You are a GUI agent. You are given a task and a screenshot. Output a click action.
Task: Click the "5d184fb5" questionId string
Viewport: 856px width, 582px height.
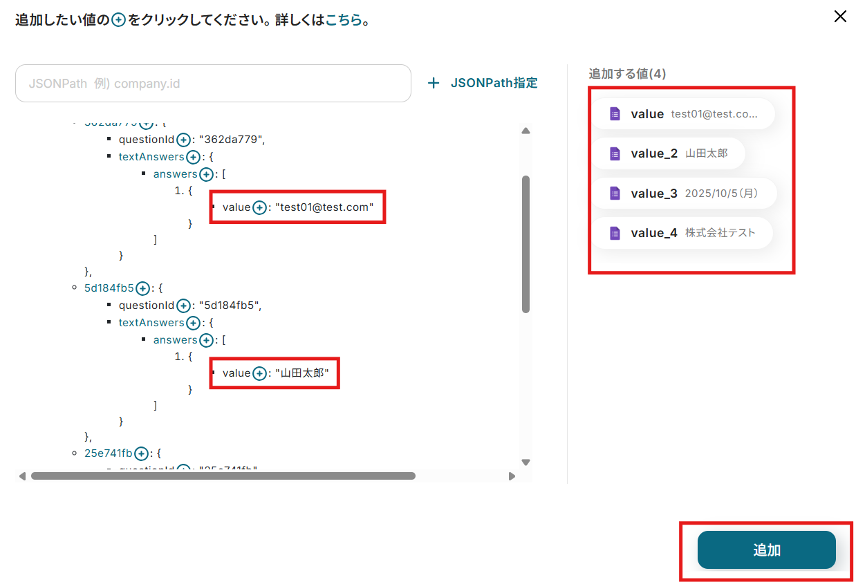coord(230,306)
